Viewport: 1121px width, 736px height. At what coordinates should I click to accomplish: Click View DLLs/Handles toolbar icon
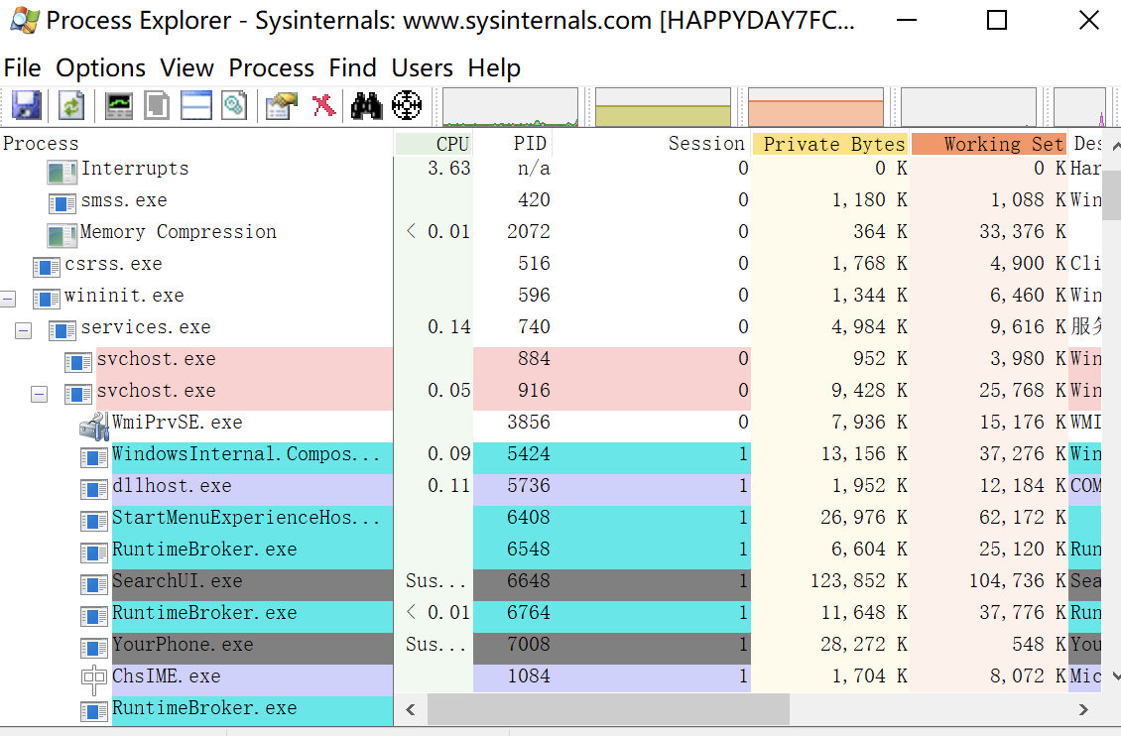point(234,106)
